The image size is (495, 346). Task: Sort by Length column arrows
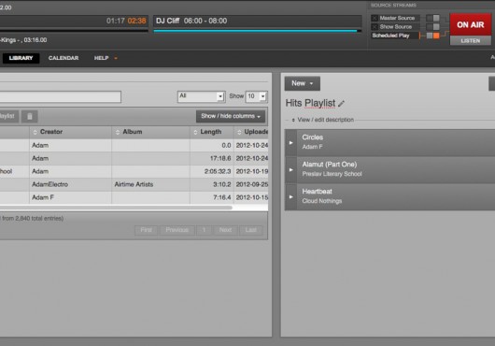[x=195, y=132]
